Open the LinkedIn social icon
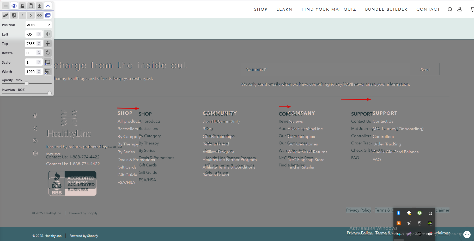This screenshot has width=474, height=241. pos(35,153)
